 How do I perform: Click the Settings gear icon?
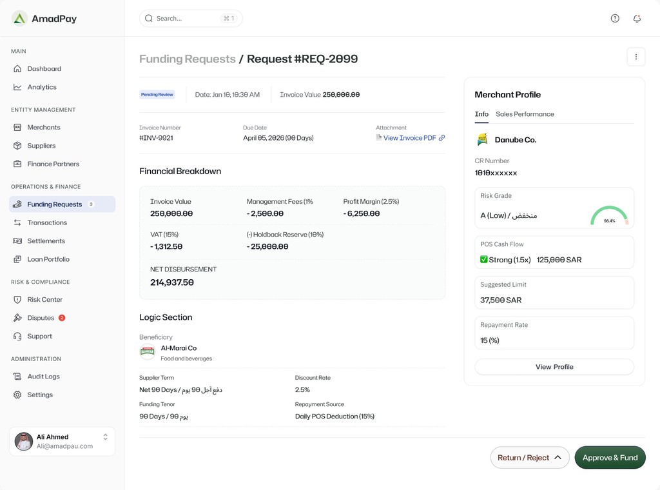[x=17, y=395]
